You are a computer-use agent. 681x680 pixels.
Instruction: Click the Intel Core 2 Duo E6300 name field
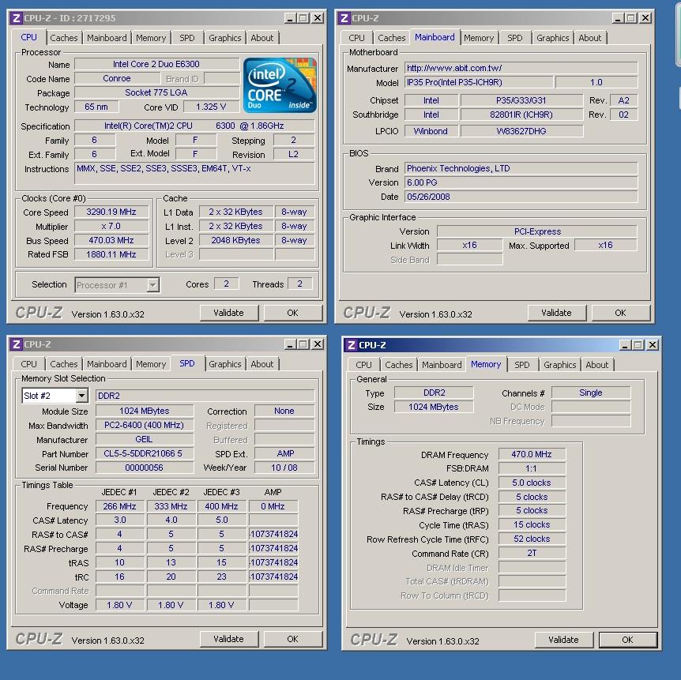[x=156, y=64]
